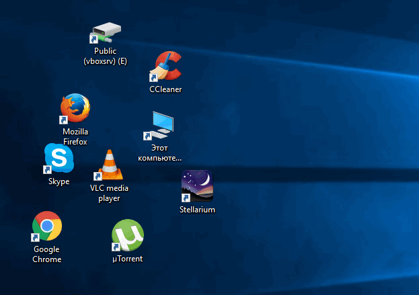Select the Skype desktop shortcut

[x=59, y=159]
